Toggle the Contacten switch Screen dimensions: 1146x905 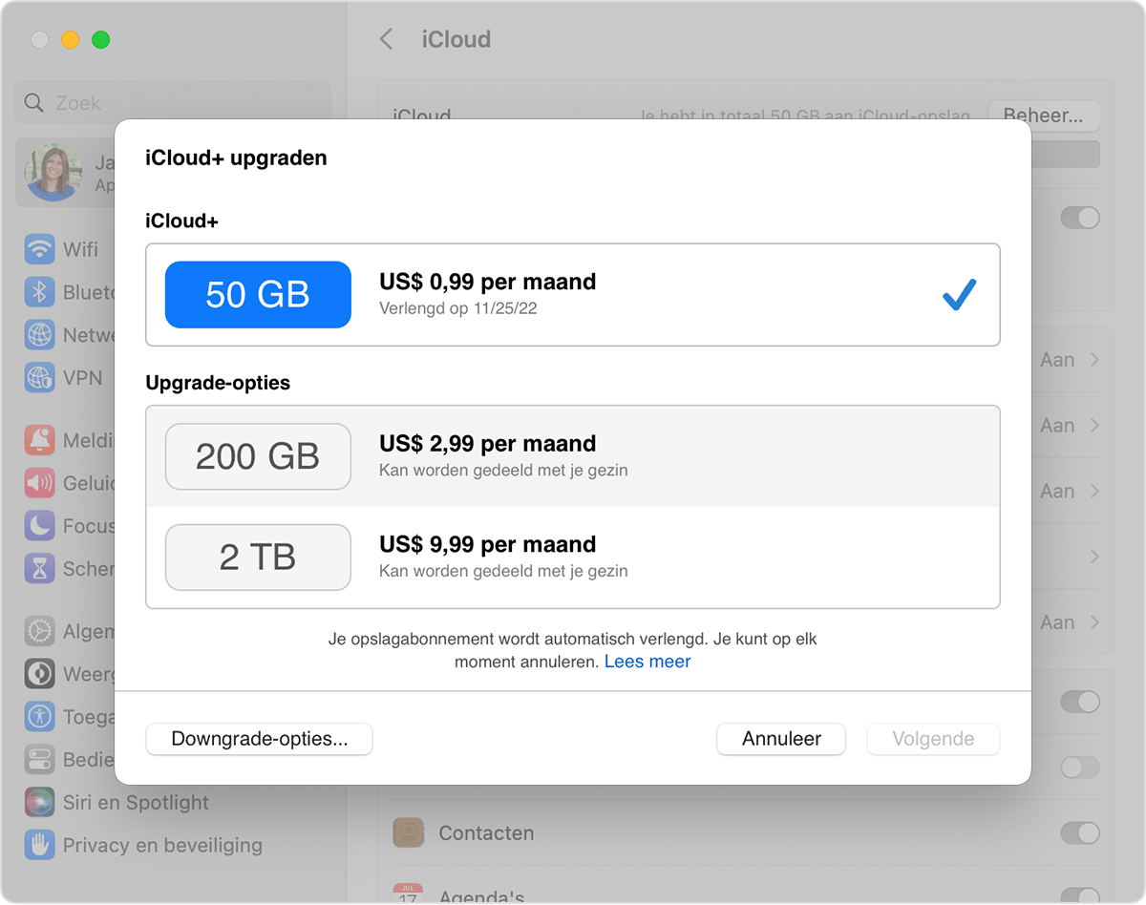tap(1079, 832)
